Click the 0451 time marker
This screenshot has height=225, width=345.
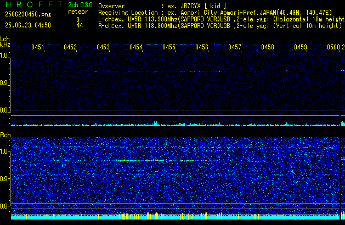(x=38, y=47)
